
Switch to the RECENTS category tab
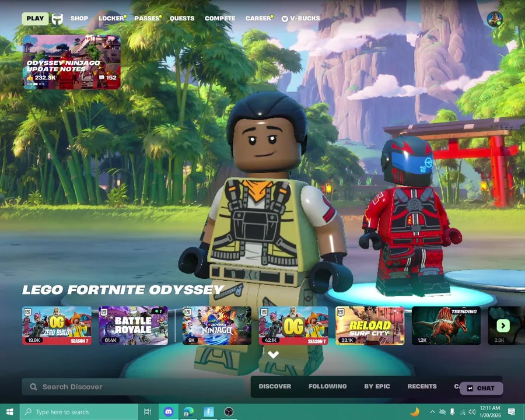(422, 386)
